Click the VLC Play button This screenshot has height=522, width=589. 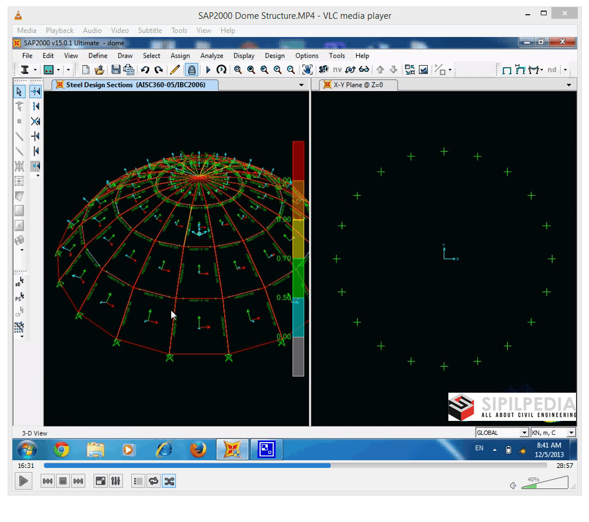[x=24, y=481]
